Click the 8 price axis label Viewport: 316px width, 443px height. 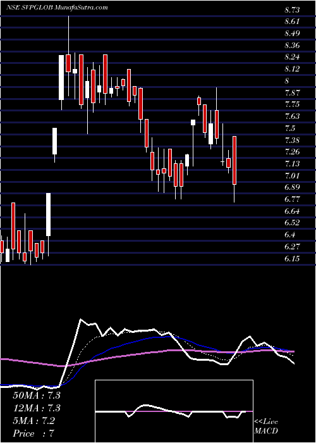[287, 81]
